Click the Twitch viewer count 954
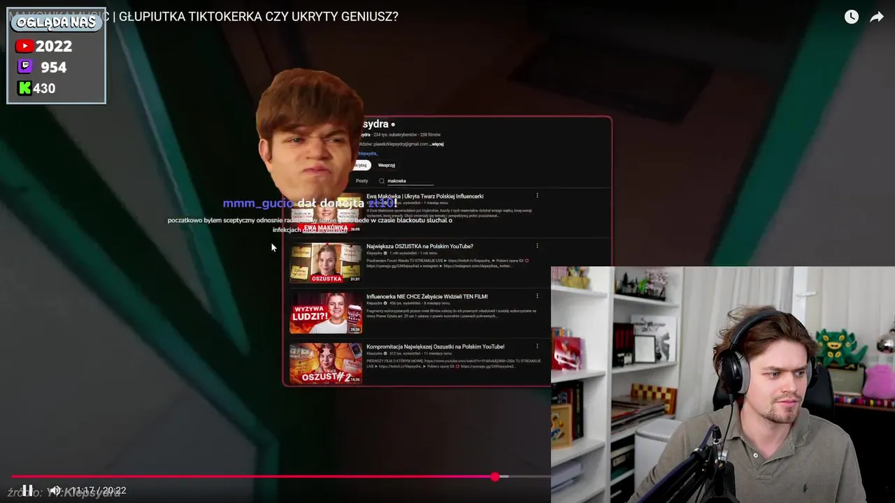Screen dimensions: 895x503 [x=54, y=67]
